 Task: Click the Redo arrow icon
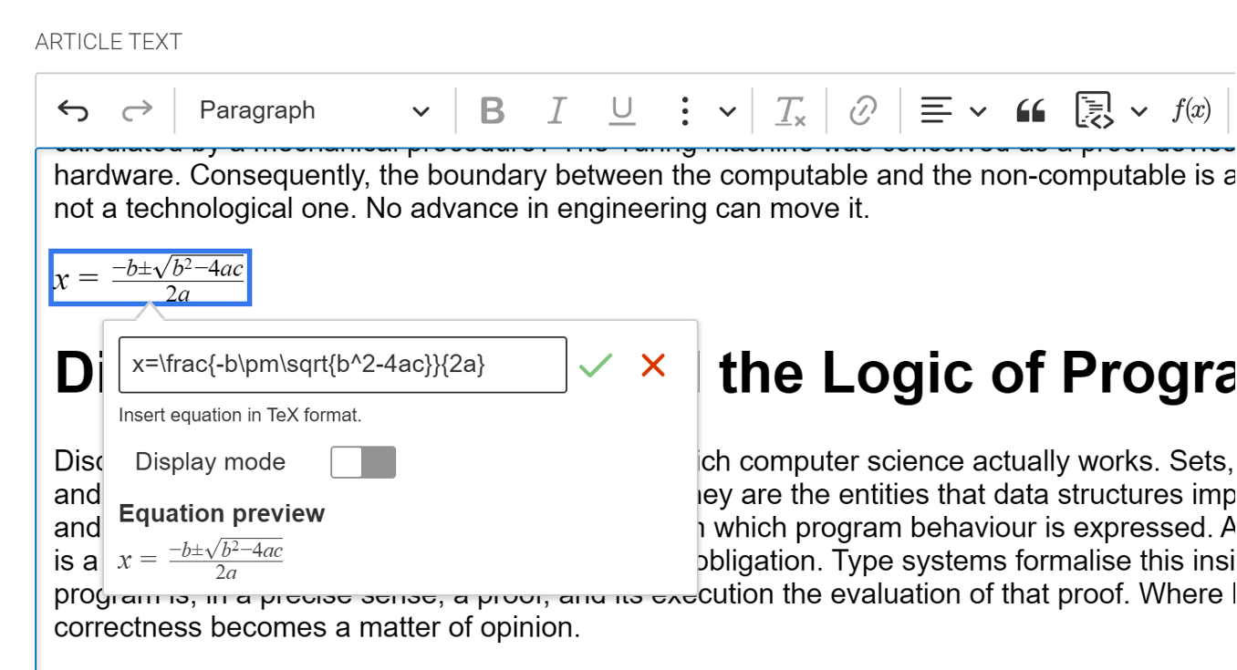137,111
